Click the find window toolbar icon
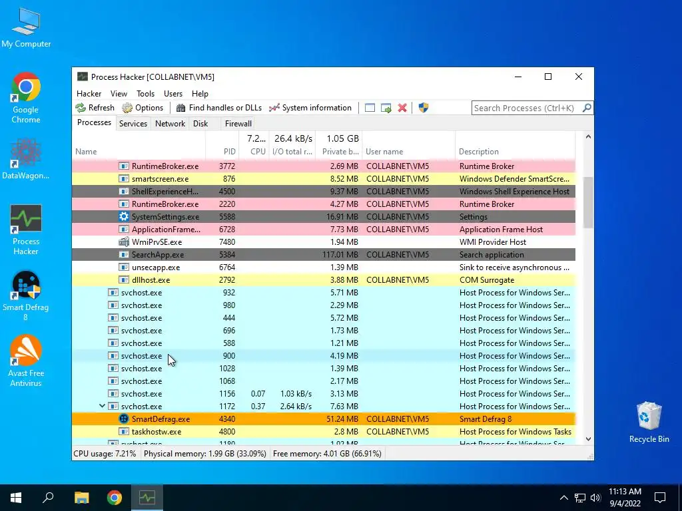The height and width of the screenshot is (511, 682). (x=370, y=108)
